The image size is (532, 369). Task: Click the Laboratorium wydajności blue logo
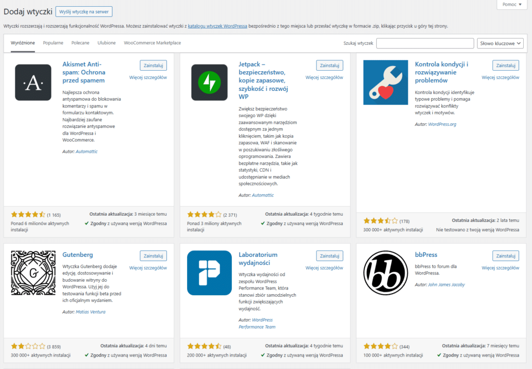(209, 273)
